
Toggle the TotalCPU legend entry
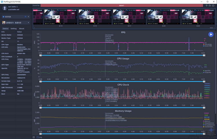tap(207, 73)
